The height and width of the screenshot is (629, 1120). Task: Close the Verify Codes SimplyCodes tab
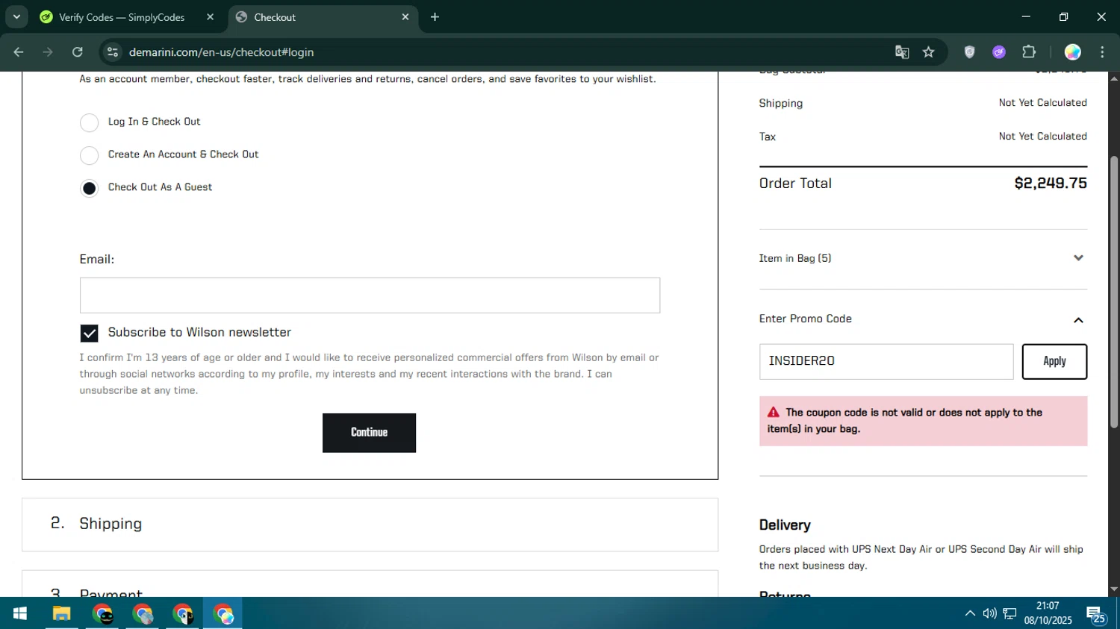(210, 17)
